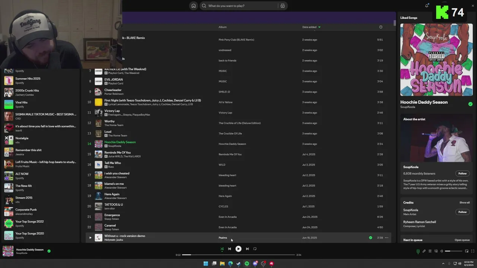Open the more options dots on Without u row
477x268 pixels.
[386, 237]
